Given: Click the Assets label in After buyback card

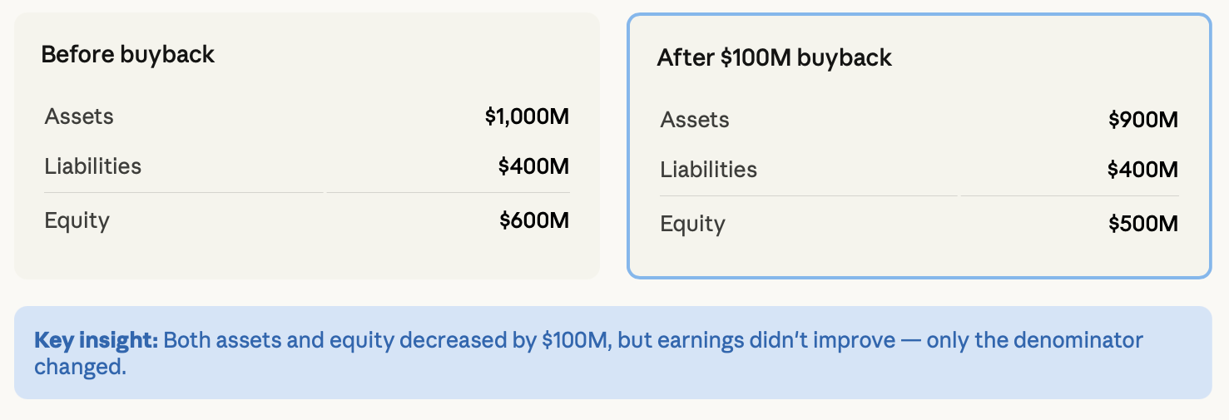Looking at the screenshot, I should point(695,120).
